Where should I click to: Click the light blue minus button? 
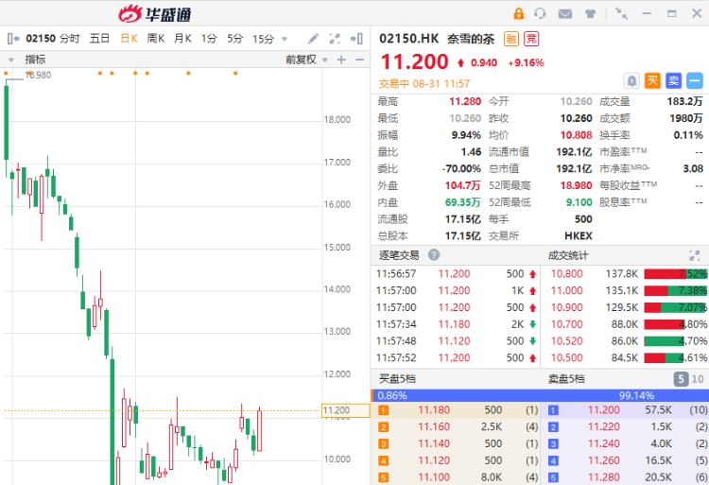click(x=695, y=81)
